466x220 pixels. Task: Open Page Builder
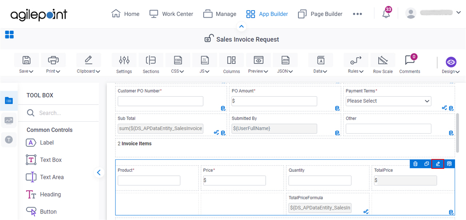click(320, 14)
